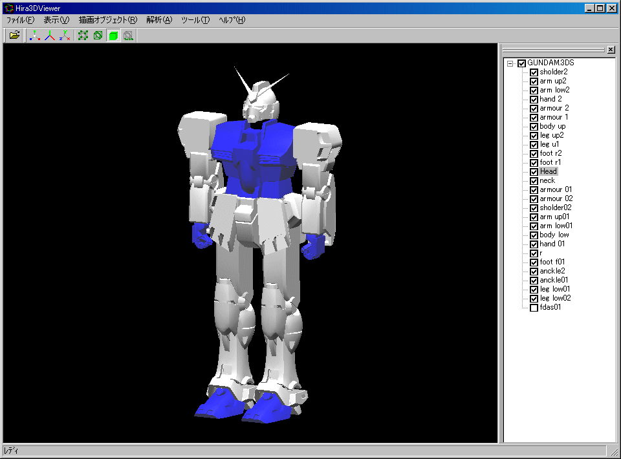This screenshot has height=459, width=621.
Task: Uncheck the leg u1 checkbox
Action: pos(534,145)
